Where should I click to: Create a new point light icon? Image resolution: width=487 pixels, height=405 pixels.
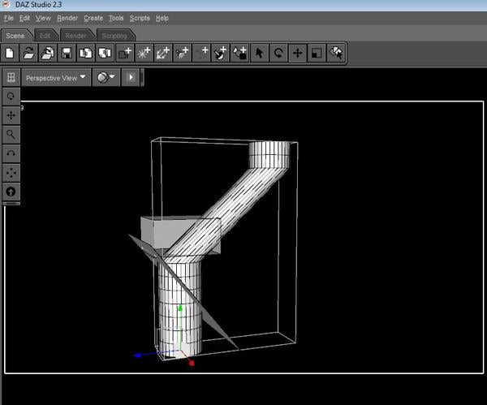tap(144, 53)
